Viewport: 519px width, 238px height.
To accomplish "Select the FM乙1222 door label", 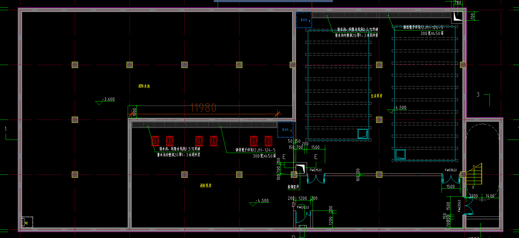I will tap(303, 207).
